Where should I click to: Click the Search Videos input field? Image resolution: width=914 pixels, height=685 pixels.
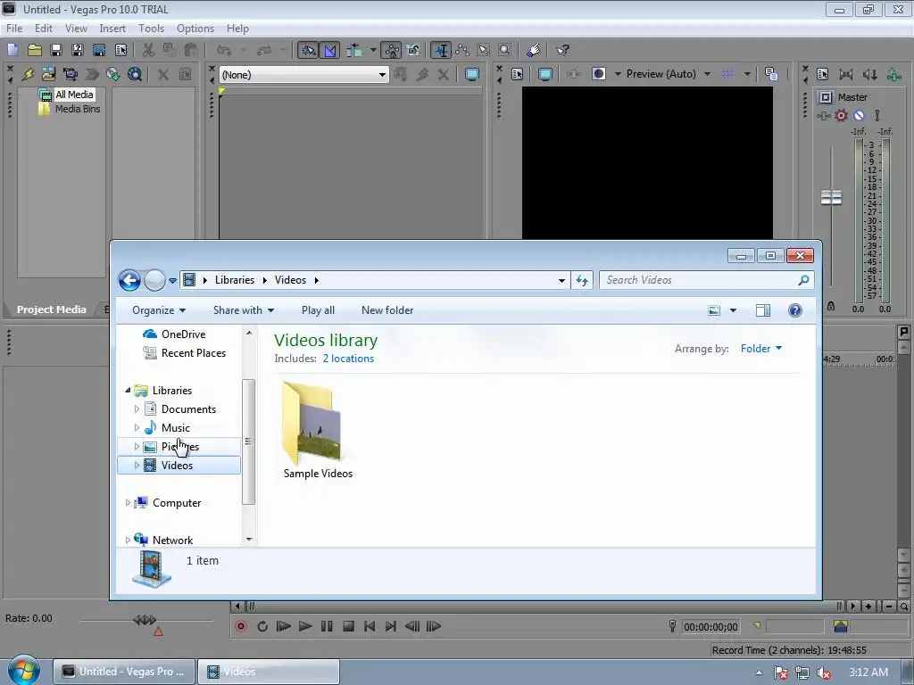tap(706, 280)
